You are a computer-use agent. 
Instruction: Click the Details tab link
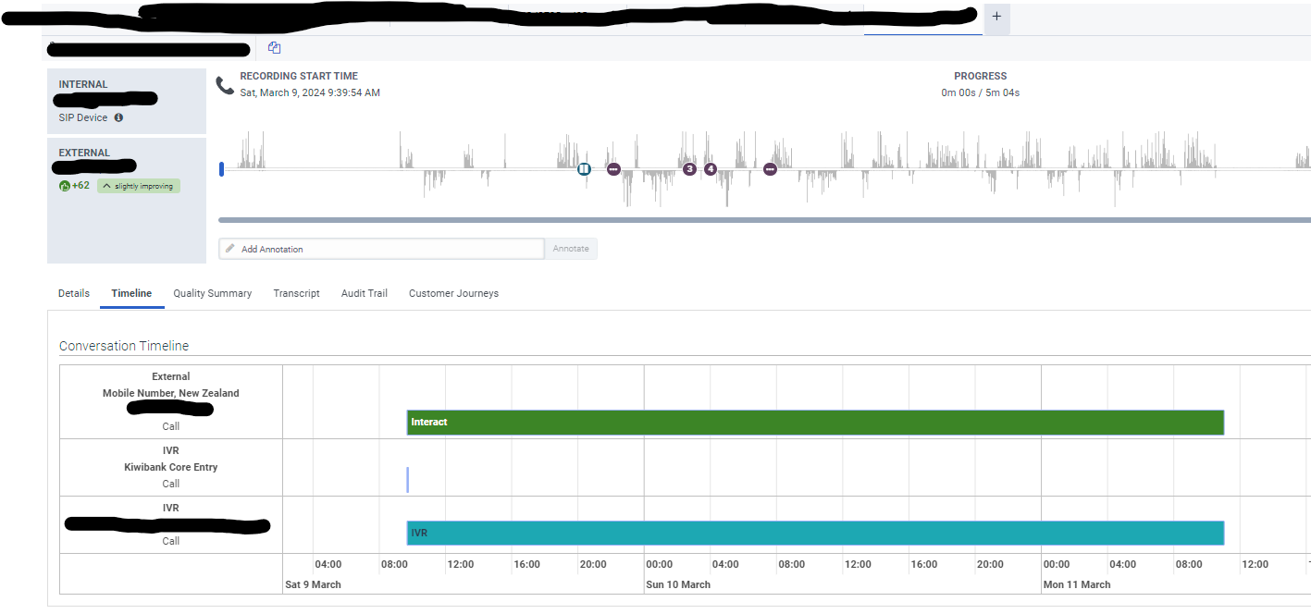click(x=73, y=293)
